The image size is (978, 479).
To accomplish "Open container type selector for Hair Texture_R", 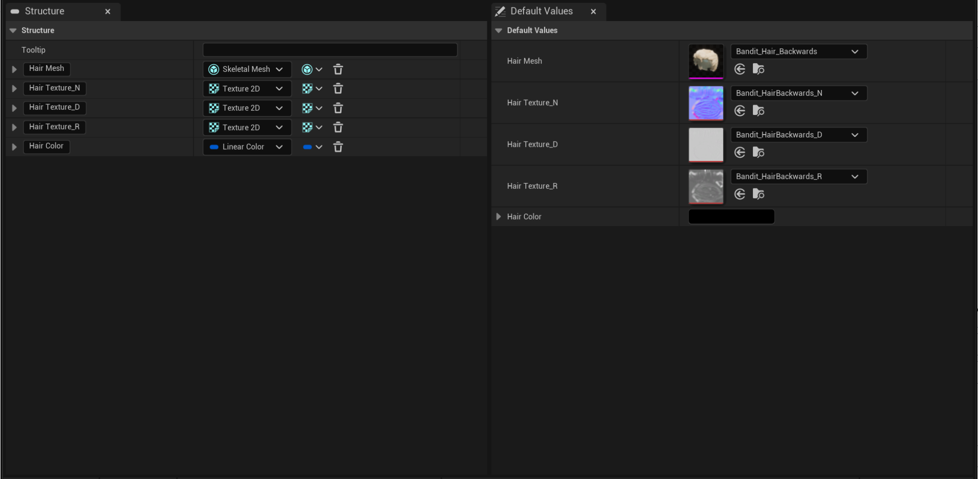I will (312, 127).
